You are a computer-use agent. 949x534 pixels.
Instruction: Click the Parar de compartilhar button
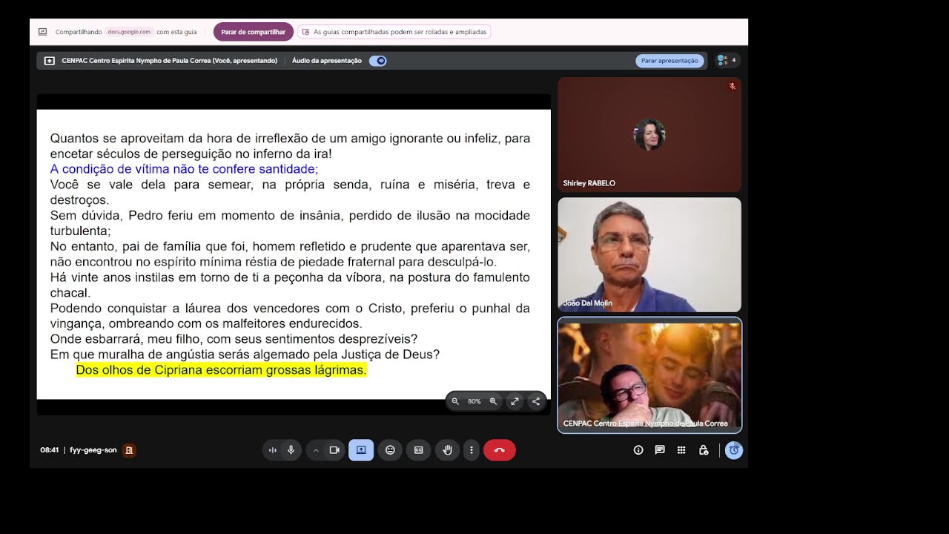tap(254, 32)
